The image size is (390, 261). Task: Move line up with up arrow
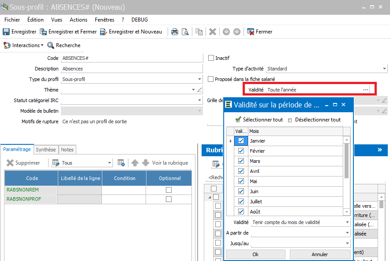[x=135, y=163]
